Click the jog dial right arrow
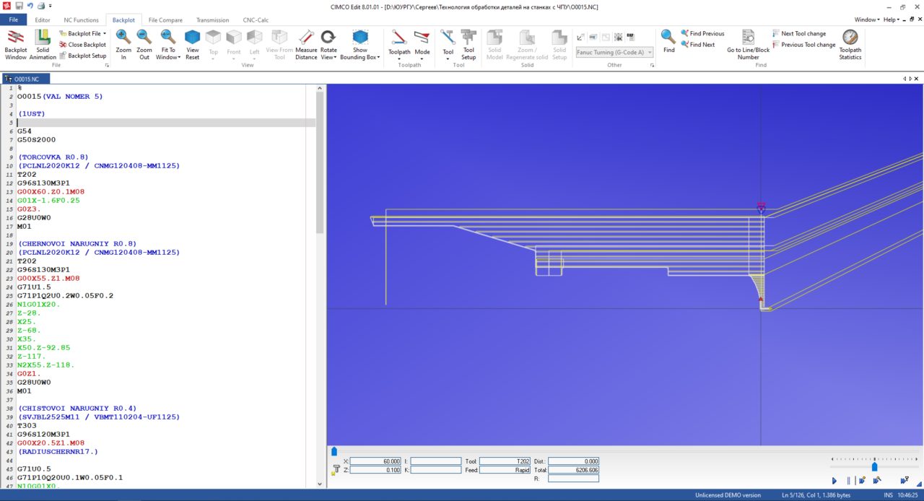Screen dimensions: 924x501 click(x=918, y=458)
